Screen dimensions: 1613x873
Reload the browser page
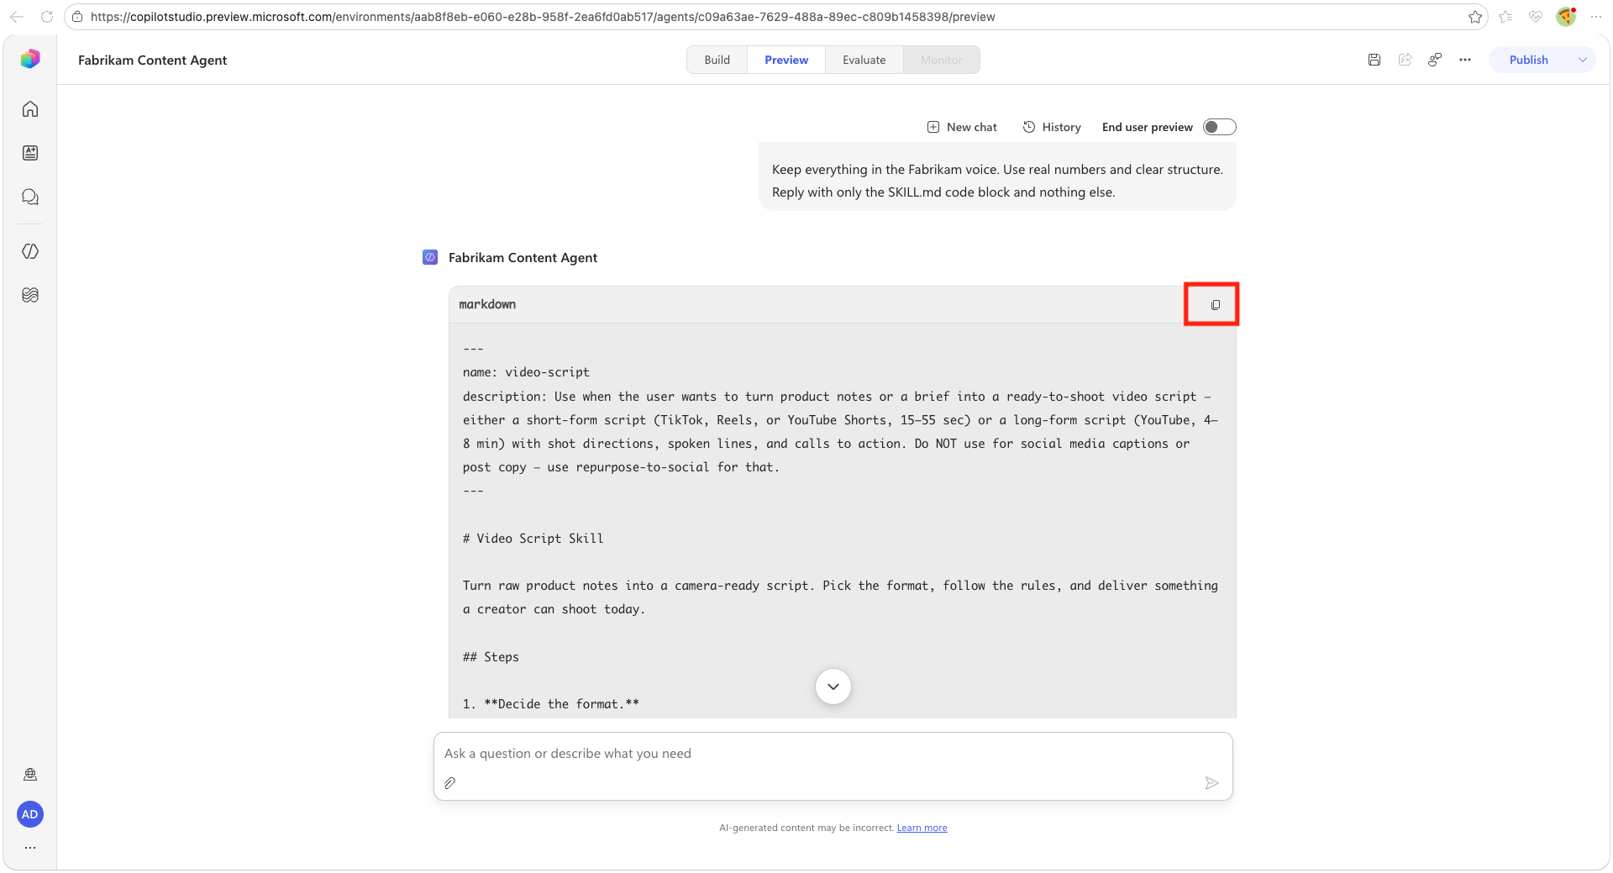point(47,17)
